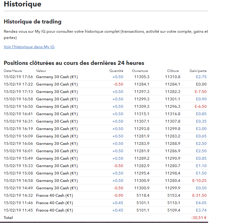247x223 pixels.
Task: Select the 15/02/19 11:45 date cell
Action: tap(18, 210)
